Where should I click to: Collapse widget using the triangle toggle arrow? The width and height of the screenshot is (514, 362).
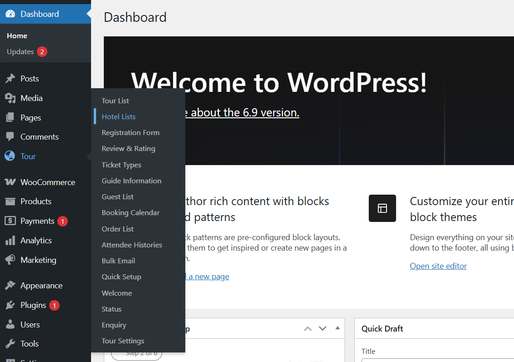337,328
